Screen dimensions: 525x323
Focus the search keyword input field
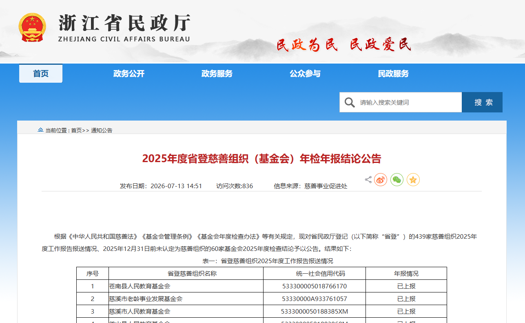point(410,102)
